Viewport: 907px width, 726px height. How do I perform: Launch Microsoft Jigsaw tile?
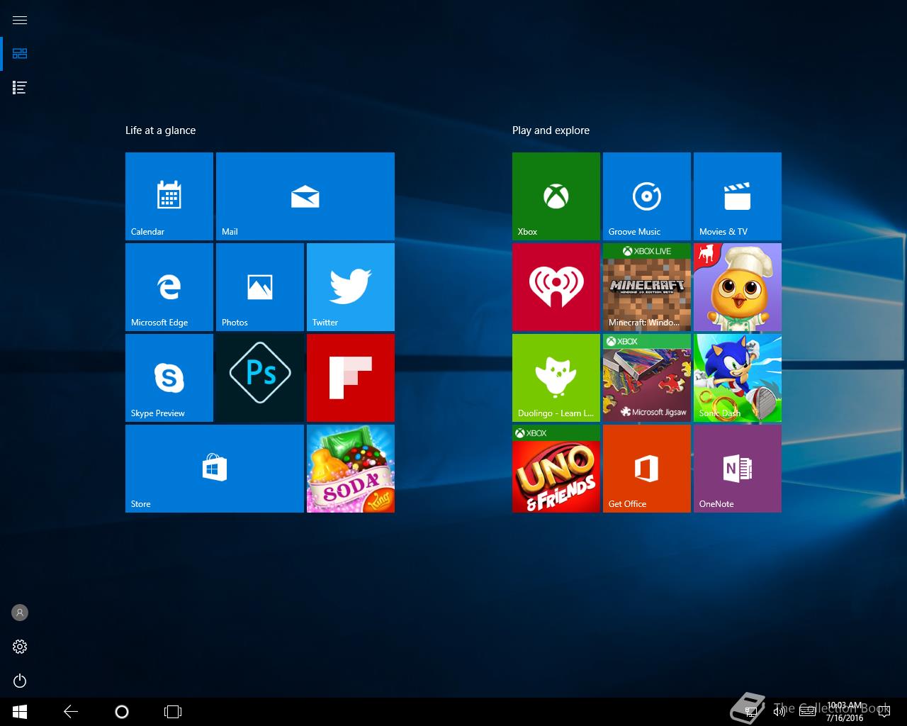click(x=647, y=378)
